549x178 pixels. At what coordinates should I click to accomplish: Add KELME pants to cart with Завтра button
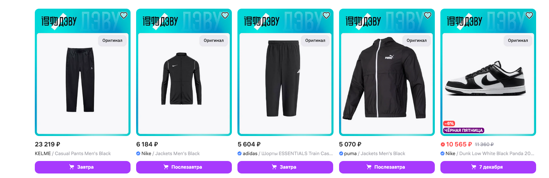(83, 167)
